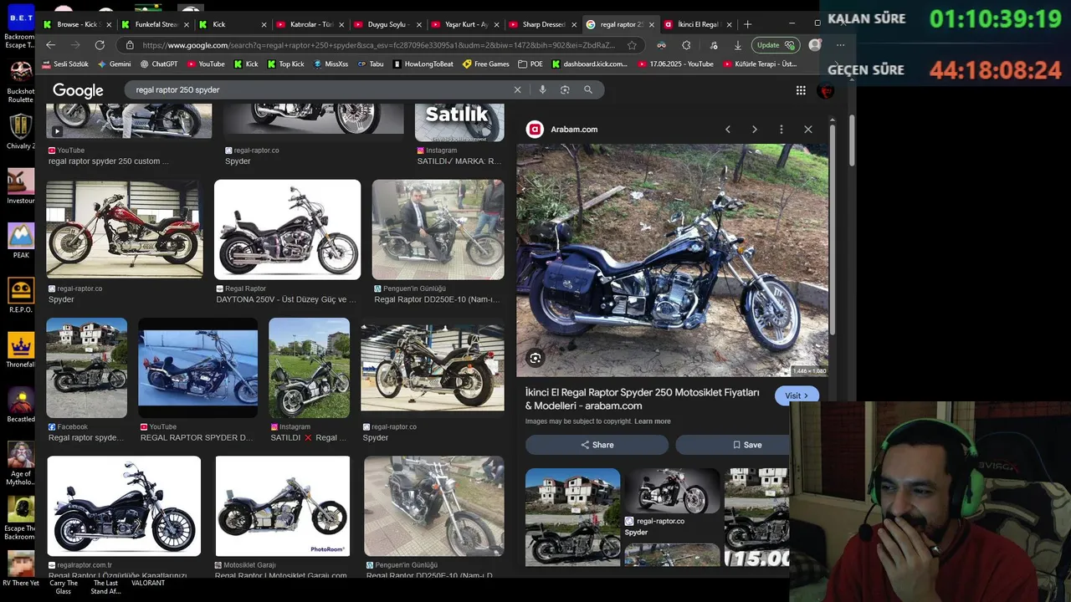1071x602 pixels.
Task: Open Chivalry 2 desktop shortcut
Action: coord(20,132)
